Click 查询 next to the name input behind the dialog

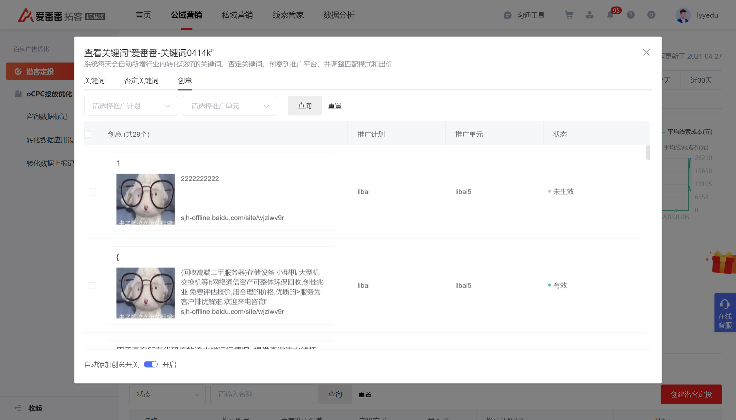tap(335, 394)
